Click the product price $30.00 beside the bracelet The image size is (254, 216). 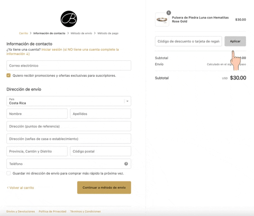241,20
